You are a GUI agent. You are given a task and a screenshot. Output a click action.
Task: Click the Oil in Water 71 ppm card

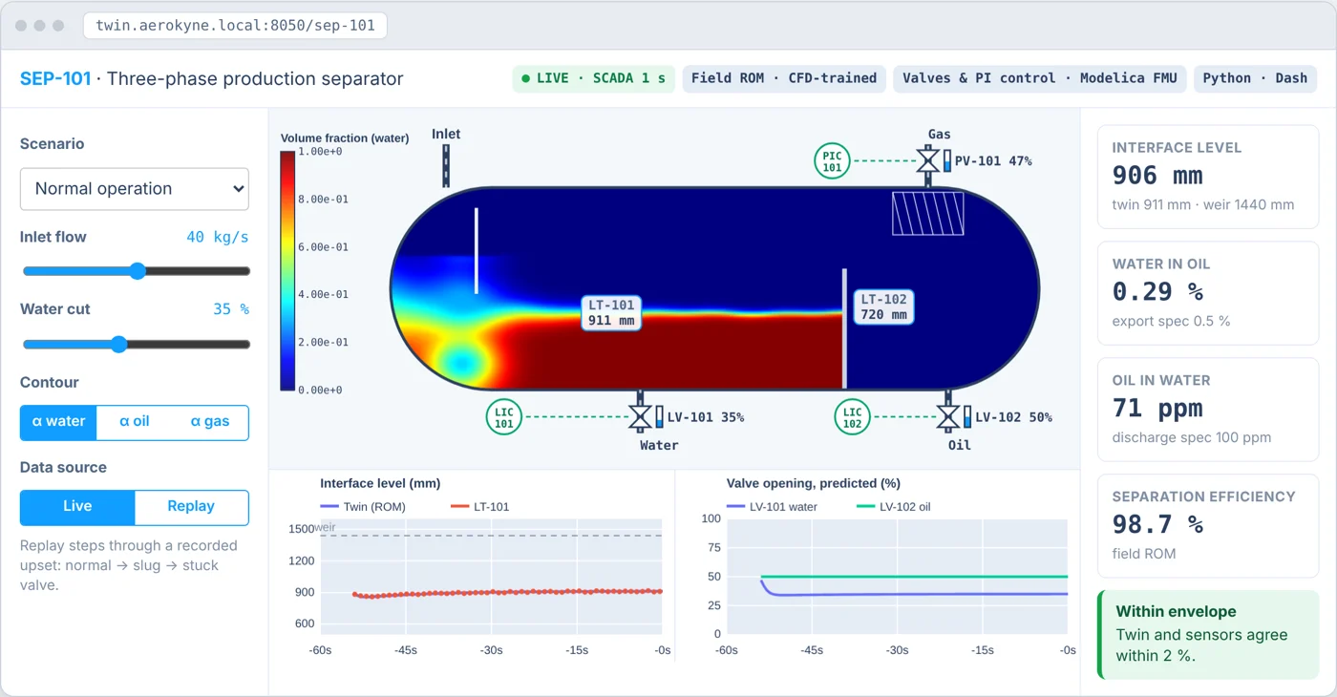tap(1208, 410)
